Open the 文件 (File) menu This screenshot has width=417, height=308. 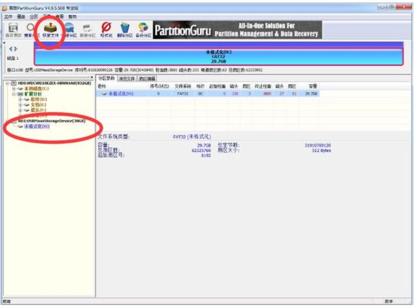[x=8, y=16]
